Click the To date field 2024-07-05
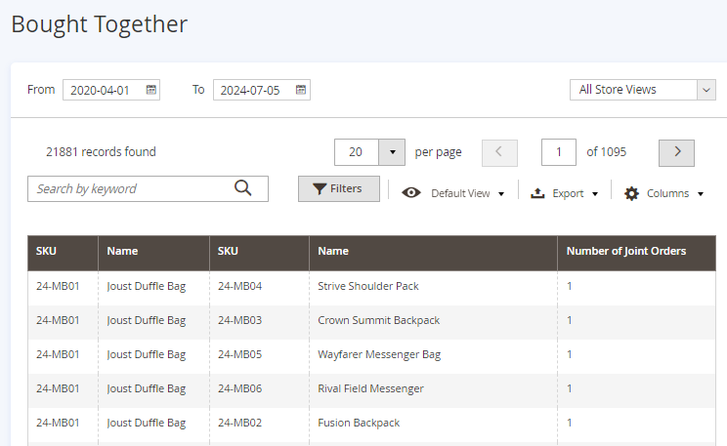727x446 pixels. click(262, 90)
